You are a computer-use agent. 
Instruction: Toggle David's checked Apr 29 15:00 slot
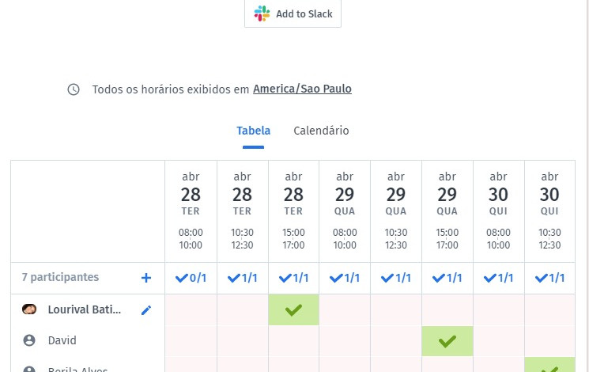pos(447,341)
